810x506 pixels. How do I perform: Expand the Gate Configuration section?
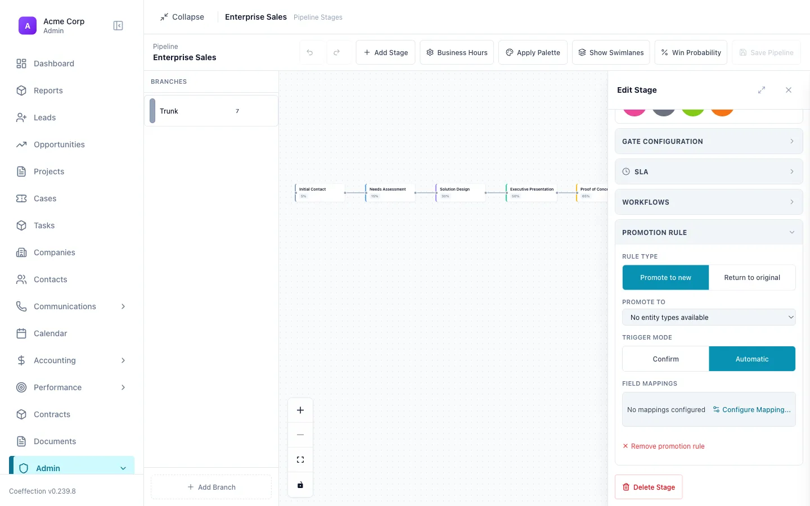709,142
